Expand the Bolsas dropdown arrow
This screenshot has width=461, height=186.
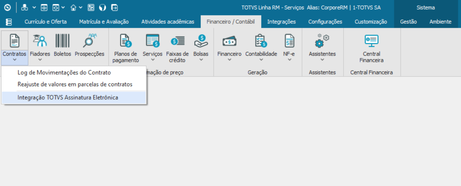coord(201,60)
